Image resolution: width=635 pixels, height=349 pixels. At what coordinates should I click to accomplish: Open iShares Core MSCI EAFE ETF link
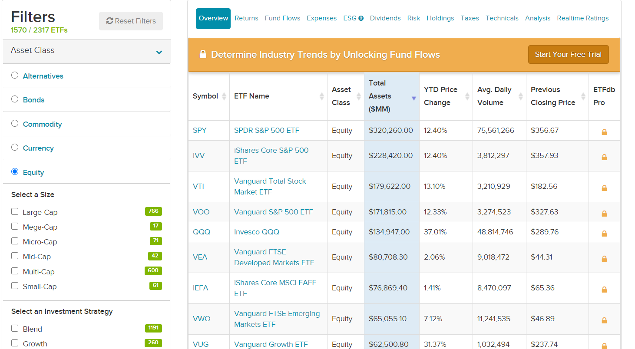[275, 288]
